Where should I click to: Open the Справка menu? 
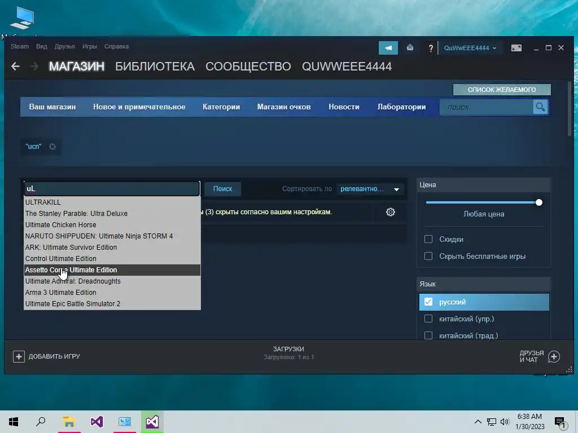pyautogui.click(x=116, y=46)
